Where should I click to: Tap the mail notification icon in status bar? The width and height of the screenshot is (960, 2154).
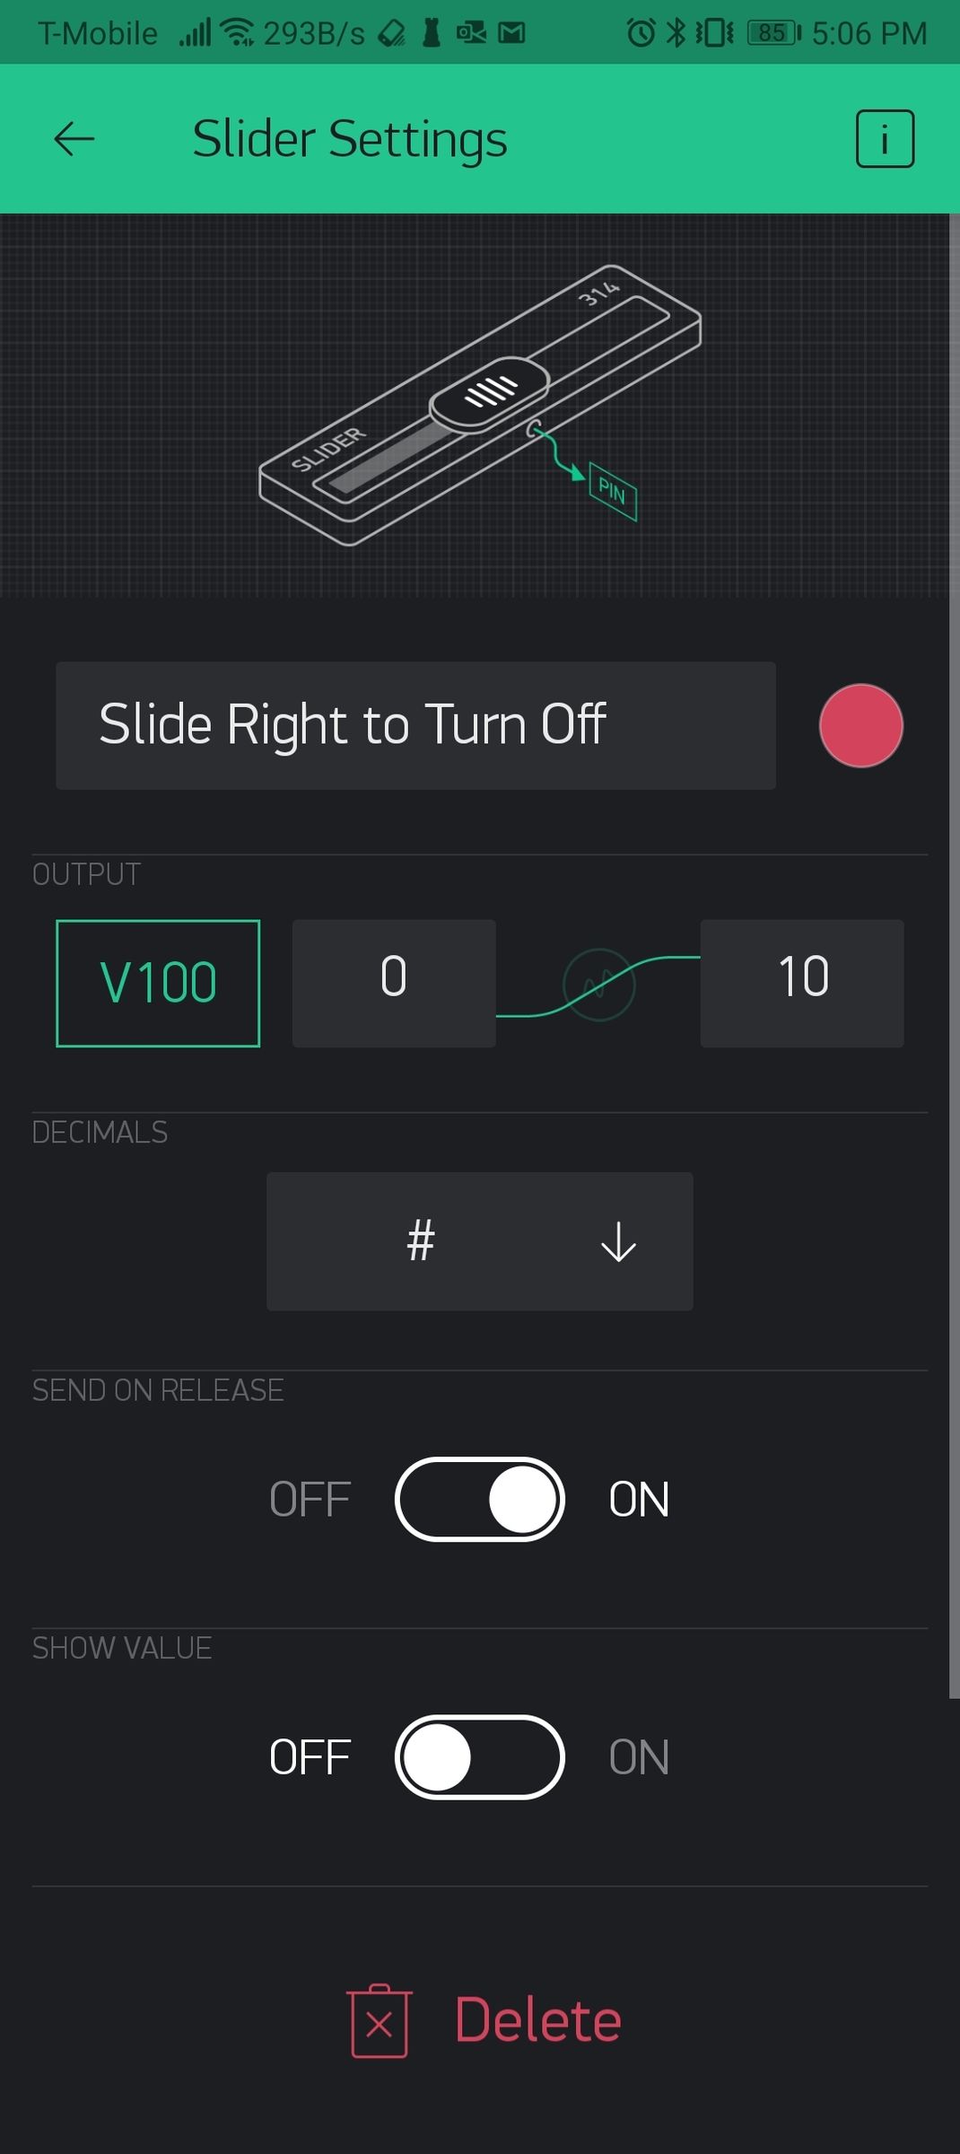pyautogui.click(x=511, y=33)
